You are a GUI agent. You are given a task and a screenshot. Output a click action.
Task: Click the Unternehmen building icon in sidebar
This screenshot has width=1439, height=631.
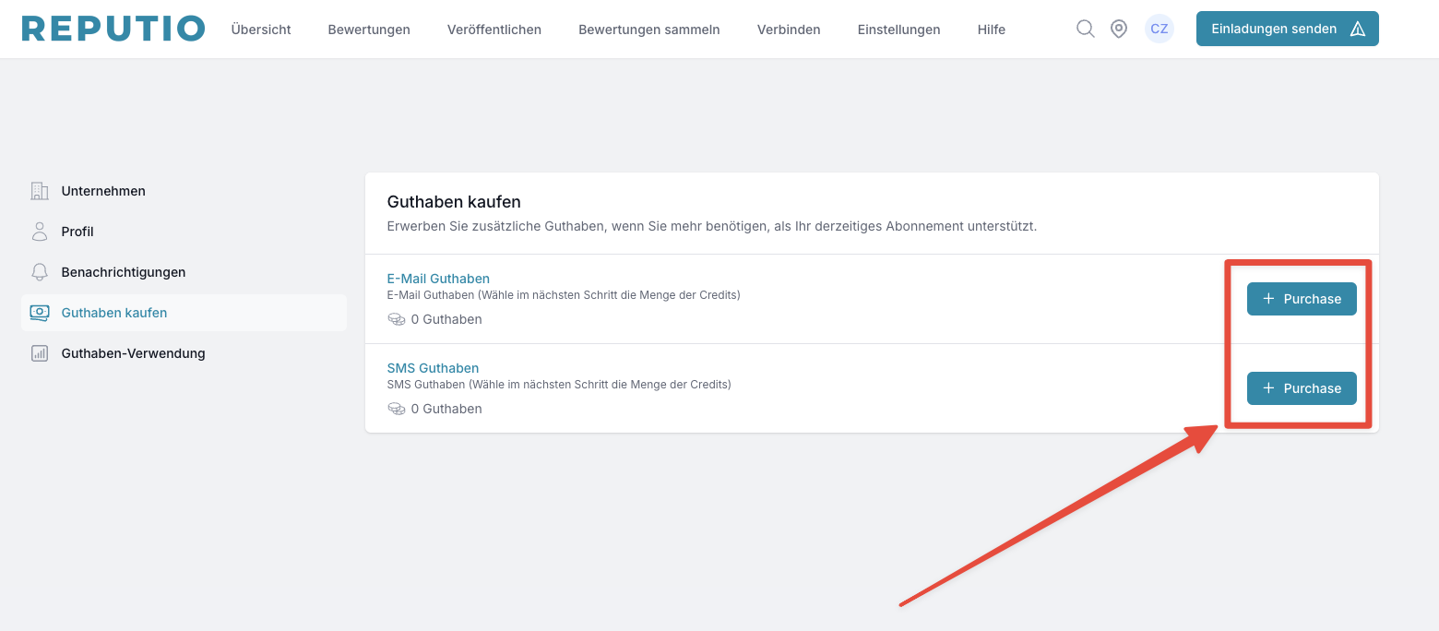point(40,191)
